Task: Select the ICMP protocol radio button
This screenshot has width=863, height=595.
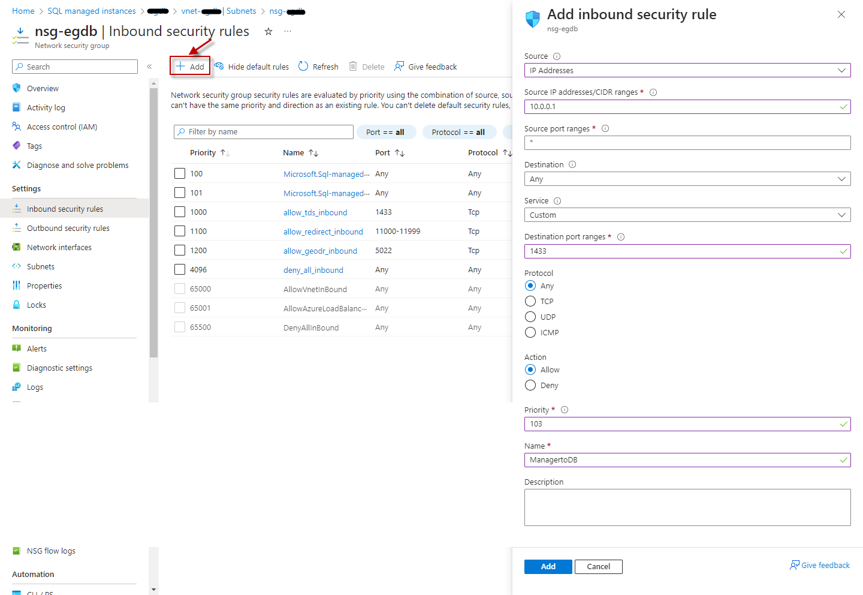Action: point(530,332)
